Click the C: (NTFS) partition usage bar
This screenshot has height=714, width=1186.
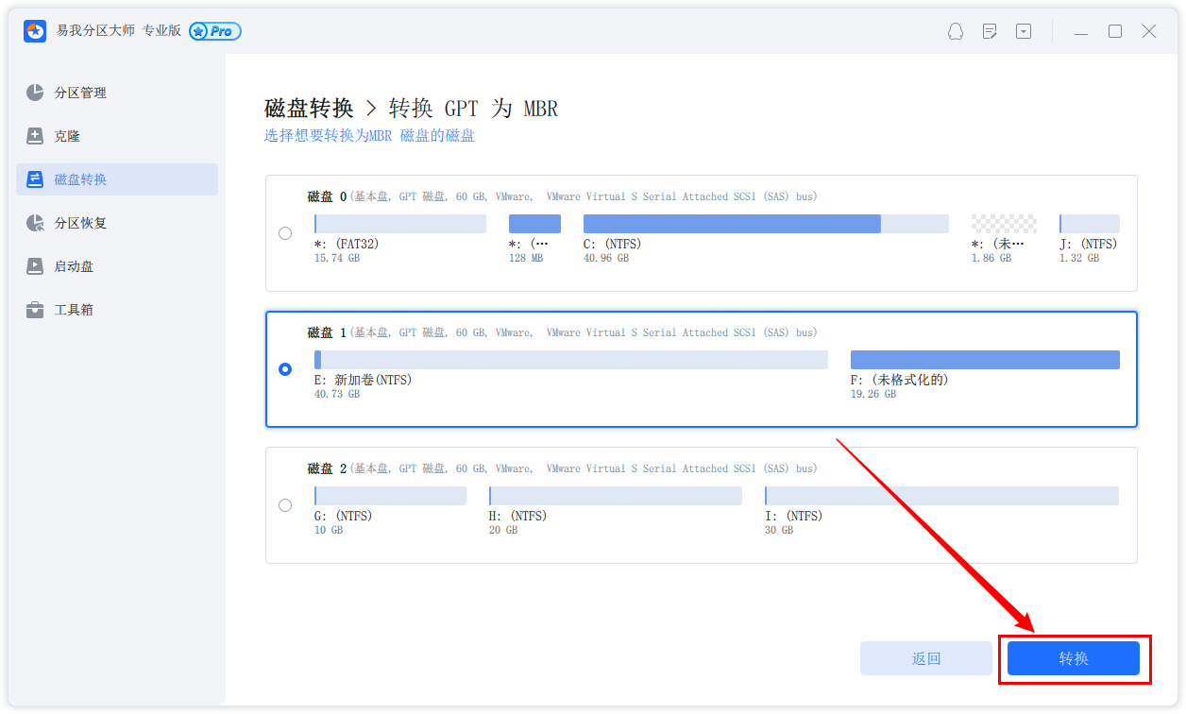point(765,224)
